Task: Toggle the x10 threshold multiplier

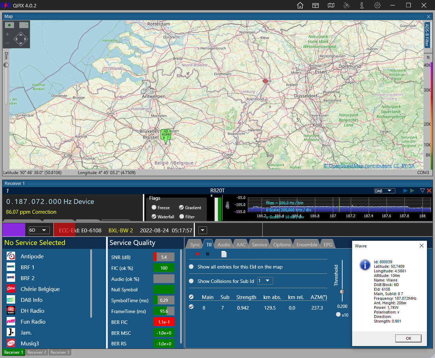Action: tap(338, 314)
